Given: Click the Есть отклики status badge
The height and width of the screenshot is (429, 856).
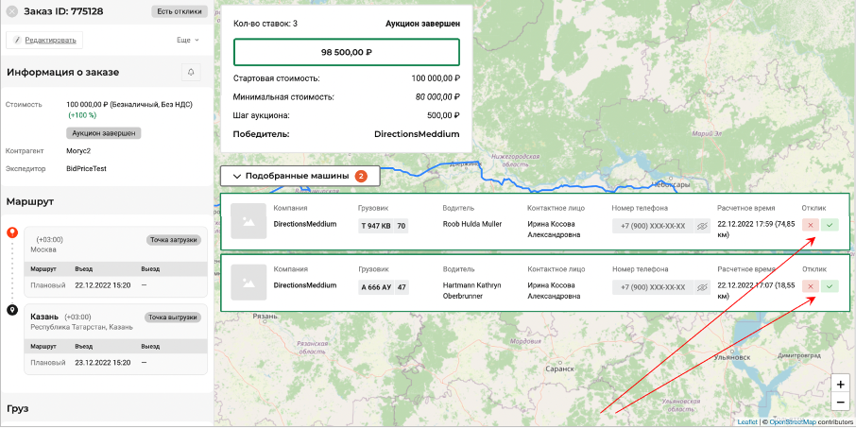Looking at the screenshot, I should 179,11.
